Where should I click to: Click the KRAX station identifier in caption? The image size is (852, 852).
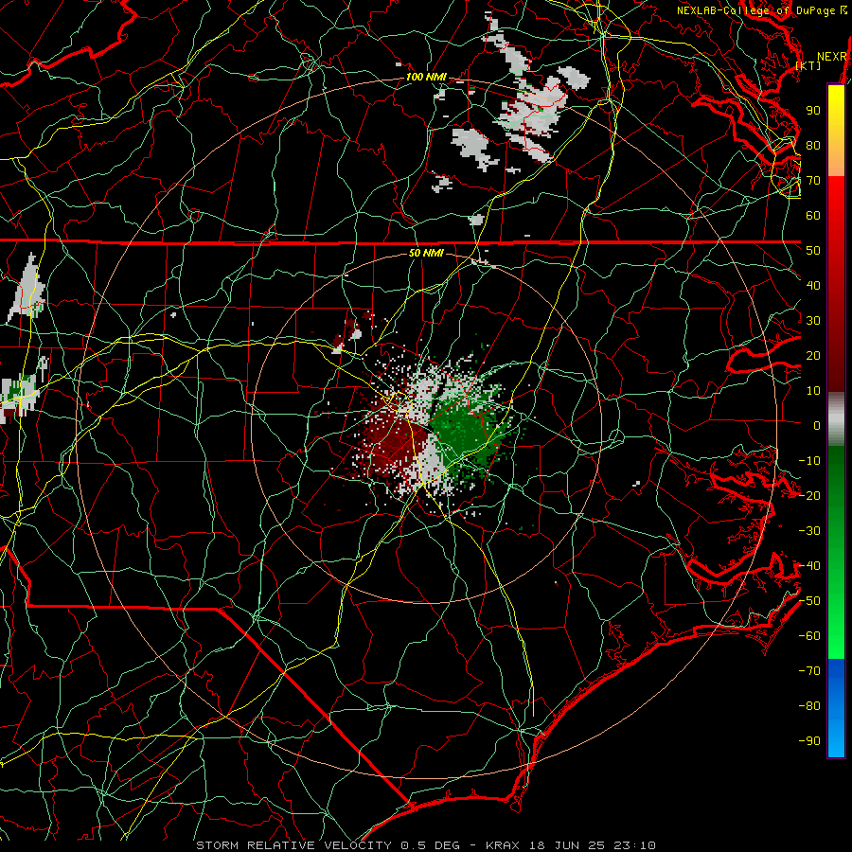pyautogui.click(x=502, y=845)
